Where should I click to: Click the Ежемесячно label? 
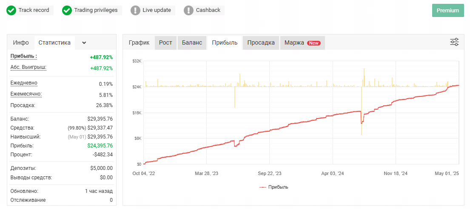[x=26, y=94]
